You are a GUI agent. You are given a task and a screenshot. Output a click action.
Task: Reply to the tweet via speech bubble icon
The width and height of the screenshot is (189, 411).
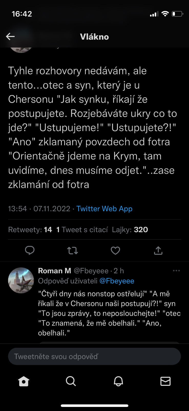pos(30,250)
